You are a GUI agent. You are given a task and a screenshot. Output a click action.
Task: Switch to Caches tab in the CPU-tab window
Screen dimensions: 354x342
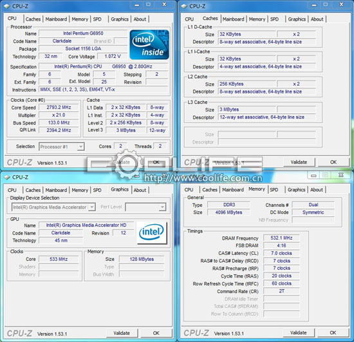[x=33, y=19]
